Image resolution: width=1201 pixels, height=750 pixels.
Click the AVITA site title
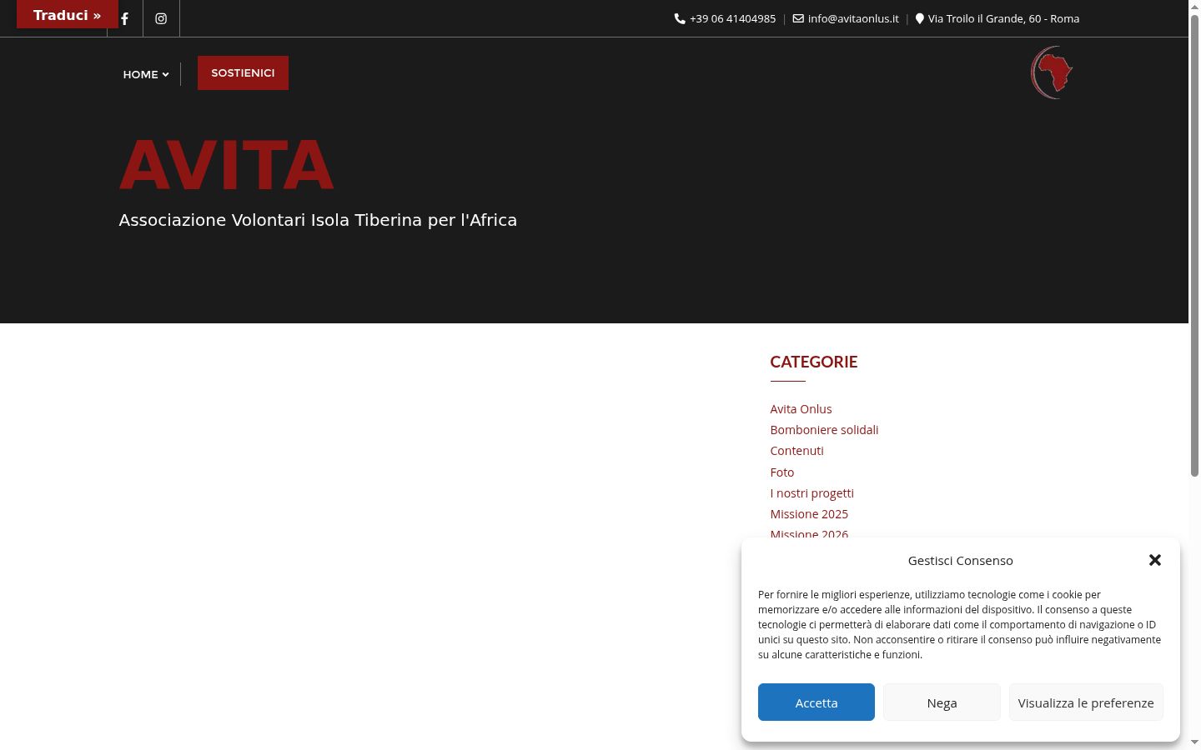227,164
